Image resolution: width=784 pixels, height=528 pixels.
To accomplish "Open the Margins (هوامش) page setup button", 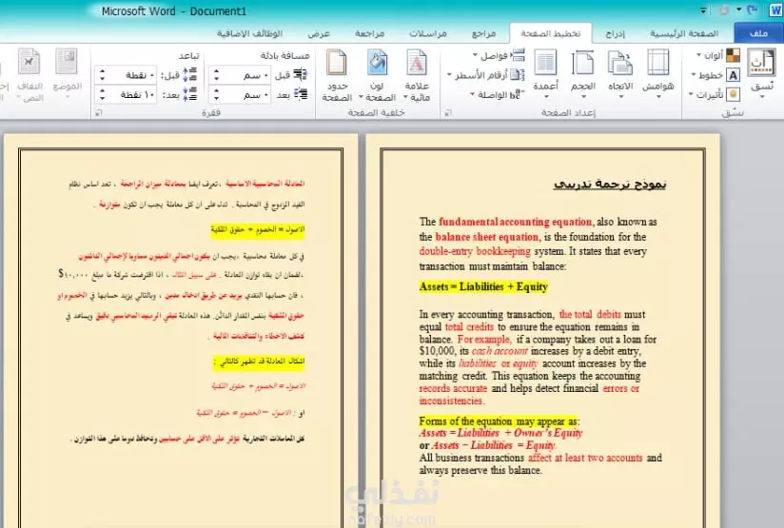I will [x=658, y=72].
